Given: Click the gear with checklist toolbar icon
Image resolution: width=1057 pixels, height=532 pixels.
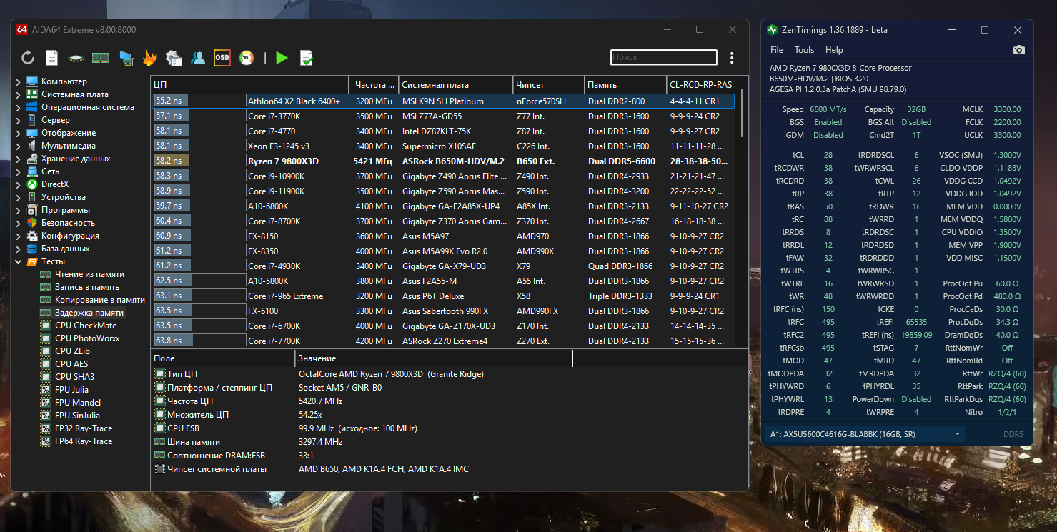Looking at the screenshot, I should click(174, 58).
